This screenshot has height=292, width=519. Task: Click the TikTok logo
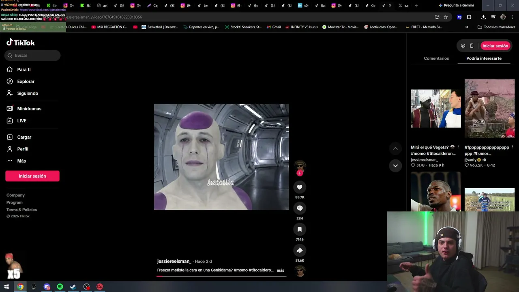pyautogui.click(x=21, y=43)
